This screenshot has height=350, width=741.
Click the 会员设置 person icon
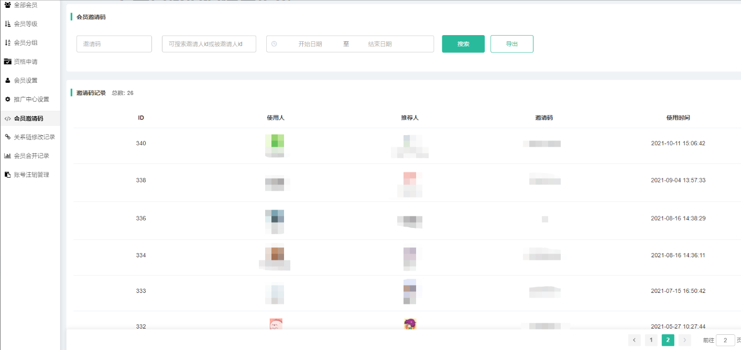pos(8,81)
